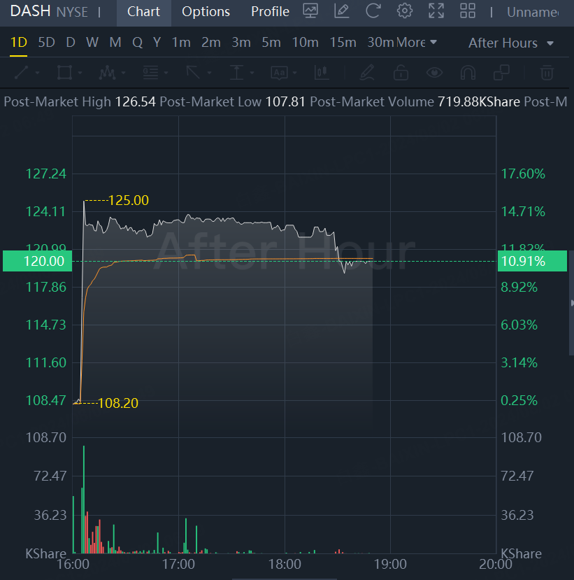Expand the rectangle tool dropdown arrow
Image resolution: width=574 pixels, height=580 pixels.
click(80, 73)
